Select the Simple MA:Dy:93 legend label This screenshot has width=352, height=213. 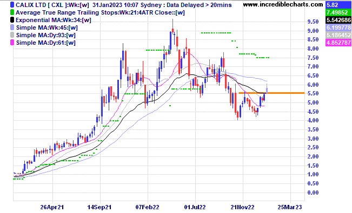click(46, 35)
